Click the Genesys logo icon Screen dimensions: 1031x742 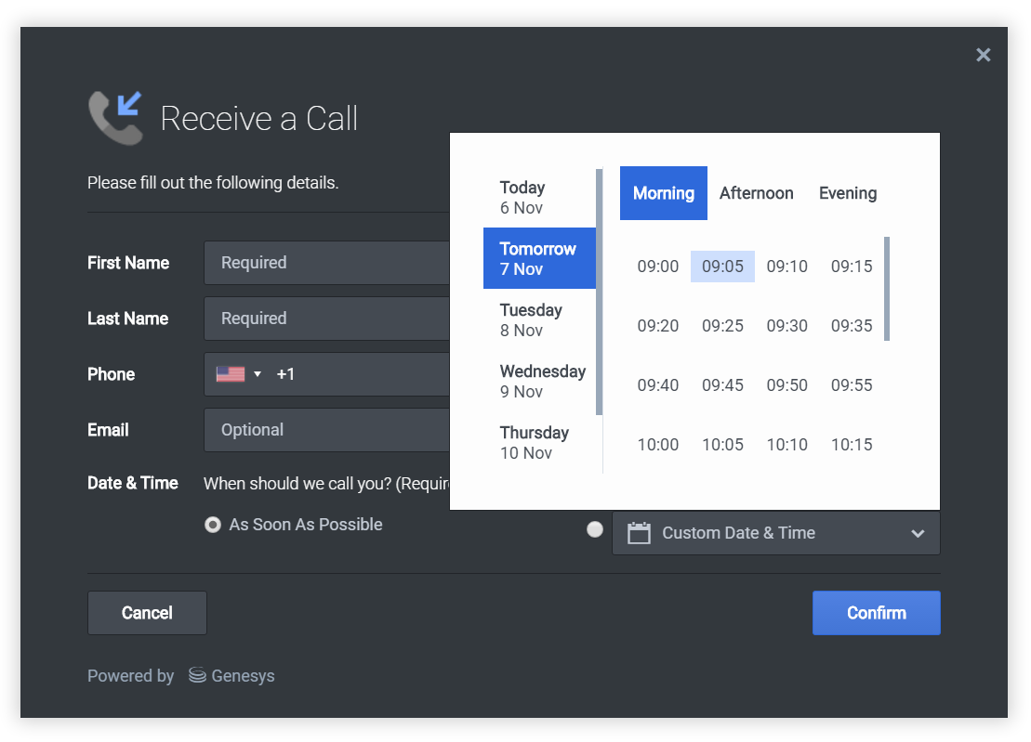pyautogui.click(x=197, y=675)
